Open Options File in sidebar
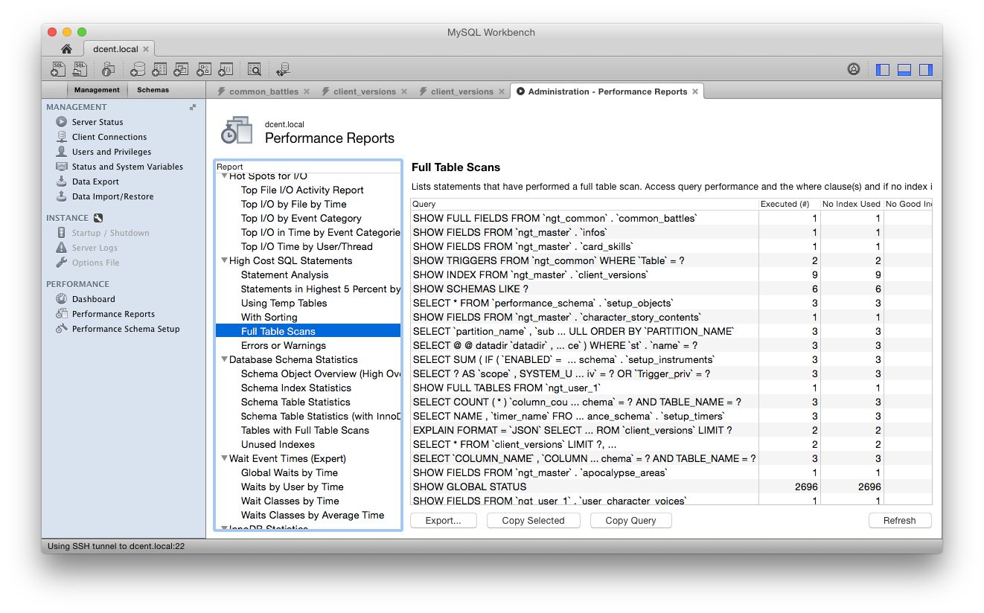 (x=95, y=263)
